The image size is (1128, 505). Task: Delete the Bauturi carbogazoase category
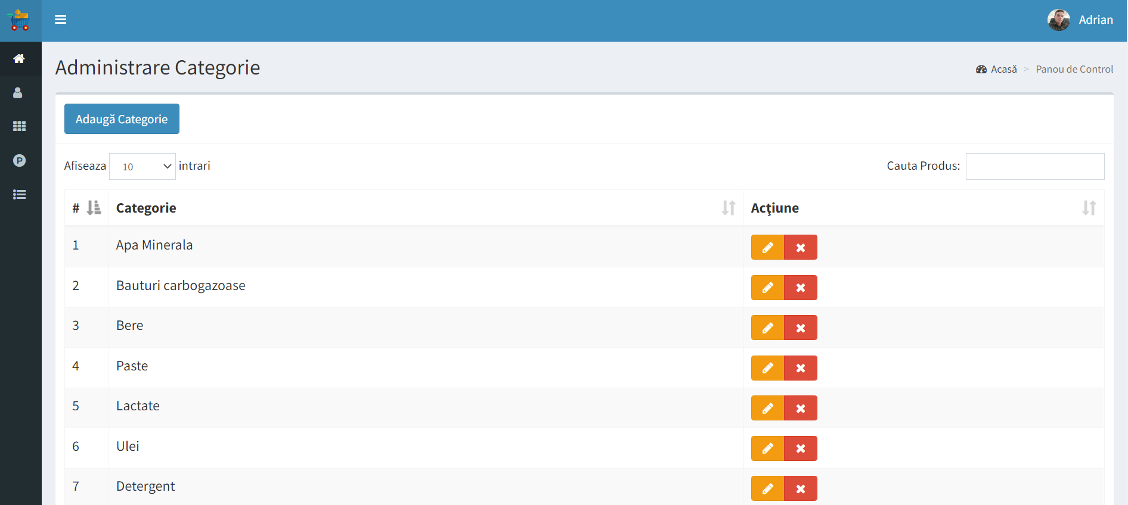pyautogui.click(x=800, y=288)
